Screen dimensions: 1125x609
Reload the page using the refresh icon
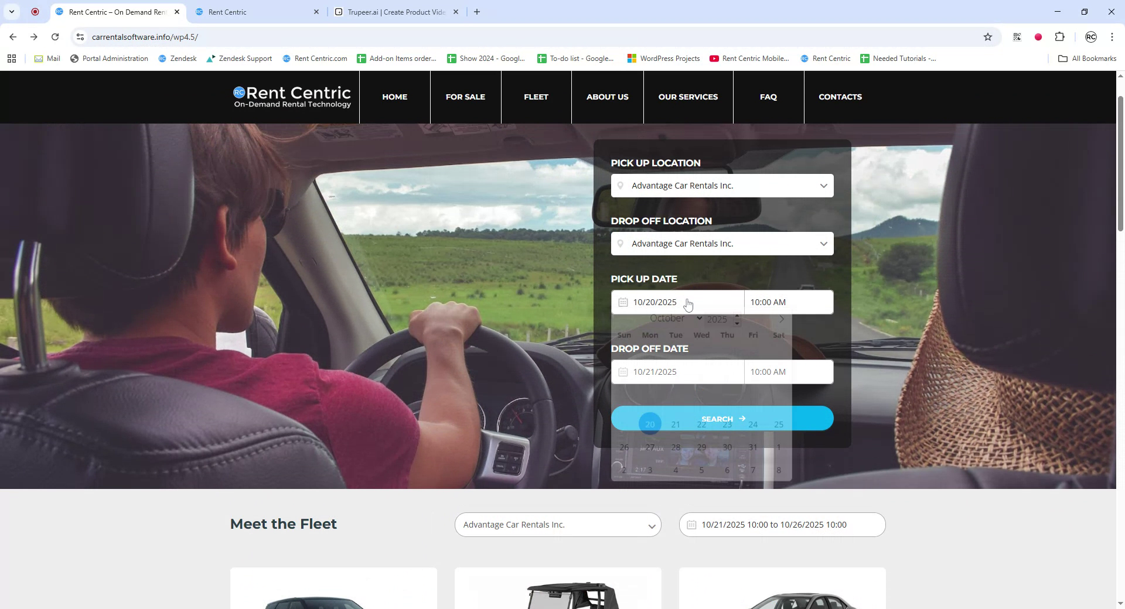coord(55,37)
